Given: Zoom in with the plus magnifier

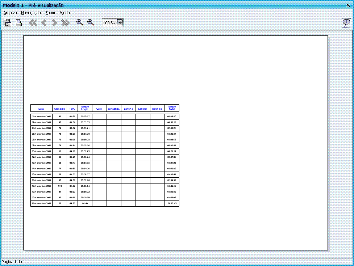Looking at the screenshot, I should 80,22.
